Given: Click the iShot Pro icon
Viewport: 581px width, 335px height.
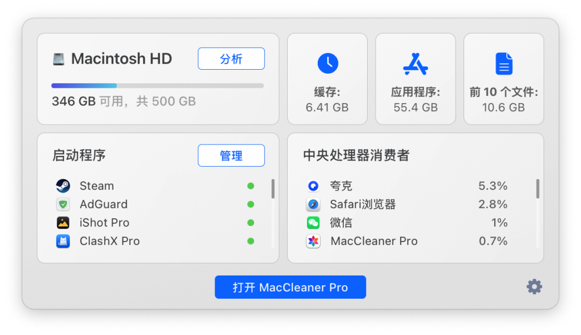Looking at the screenshot, I should point(63,222).
